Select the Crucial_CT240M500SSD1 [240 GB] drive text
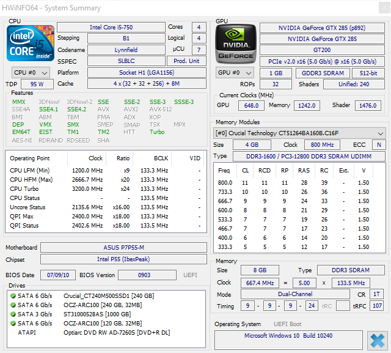Viewport: 391px width, 353px height. coord(109,296)
